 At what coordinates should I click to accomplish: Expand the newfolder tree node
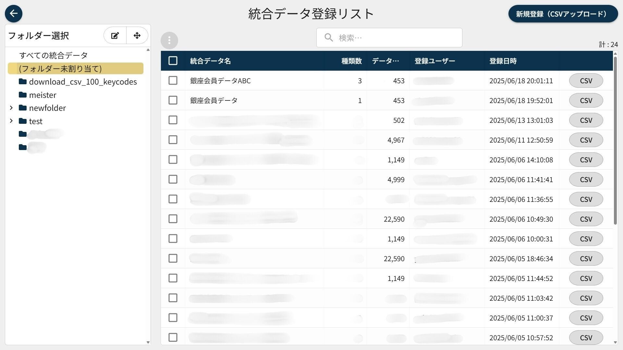point(11,108)
